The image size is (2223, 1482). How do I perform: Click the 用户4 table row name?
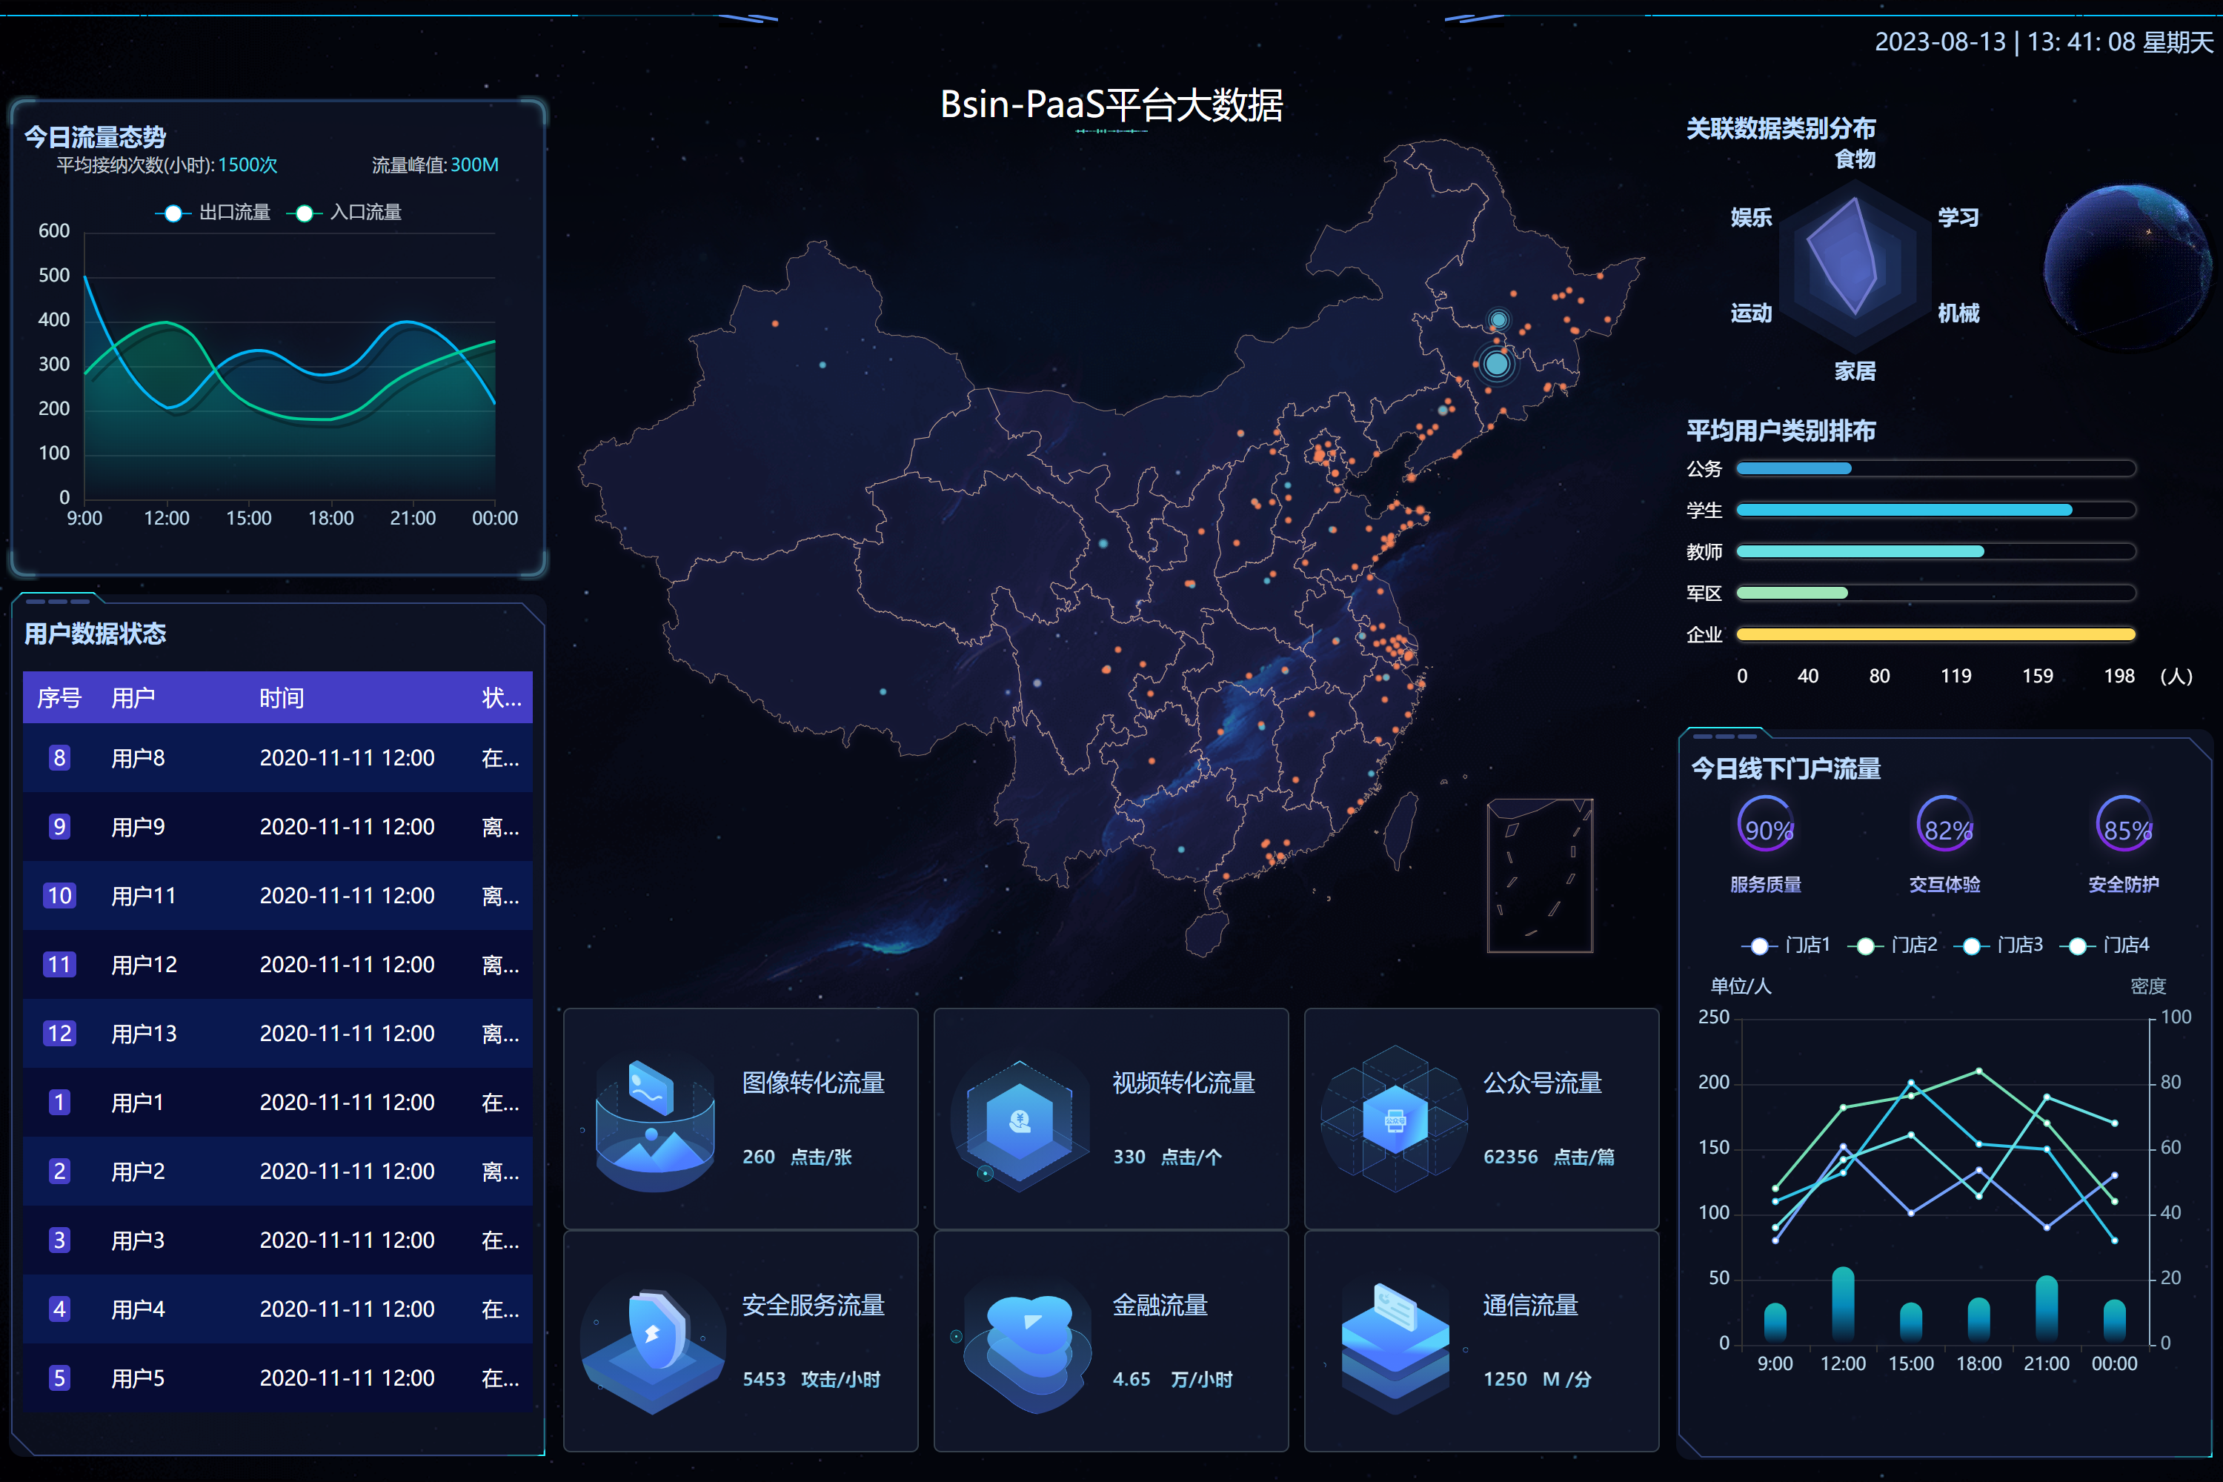click(138, 1309)
